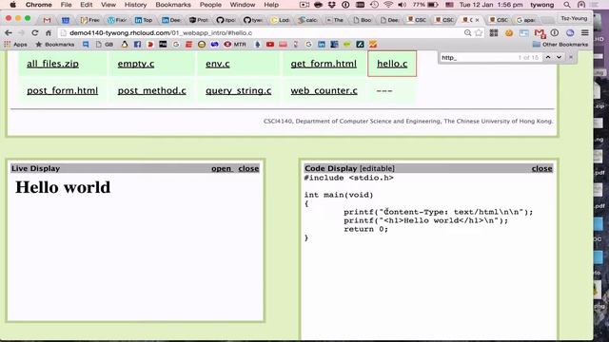Click the volume icon in menu bar

(x=402, y=5)
